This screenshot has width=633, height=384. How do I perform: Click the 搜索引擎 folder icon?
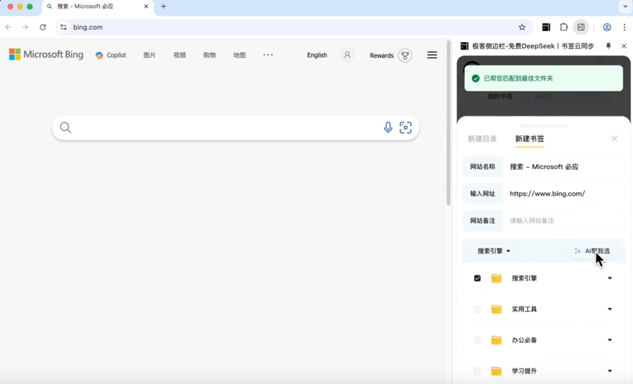(x=496, y=278)
